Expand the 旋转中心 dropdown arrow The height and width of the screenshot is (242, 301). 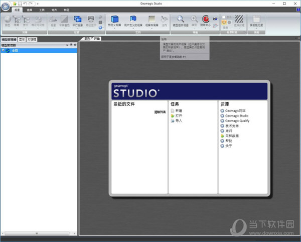coord(205,29)
